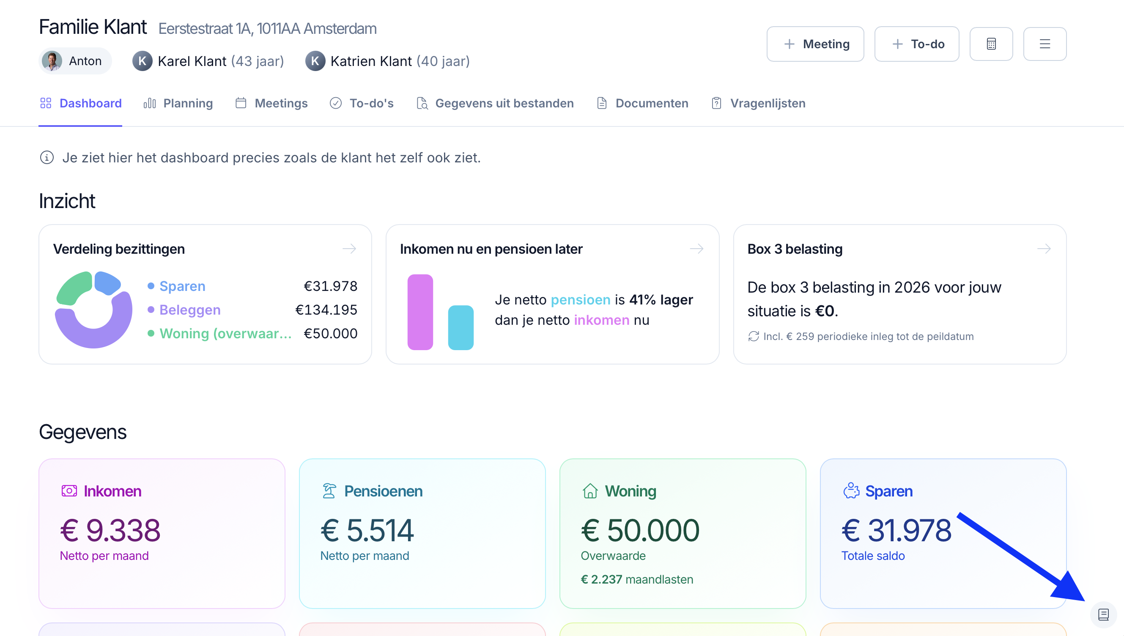1124x636 pixels.
Task: Open the Inkomen € 9.338 card
Action: [x=162, y=533]
